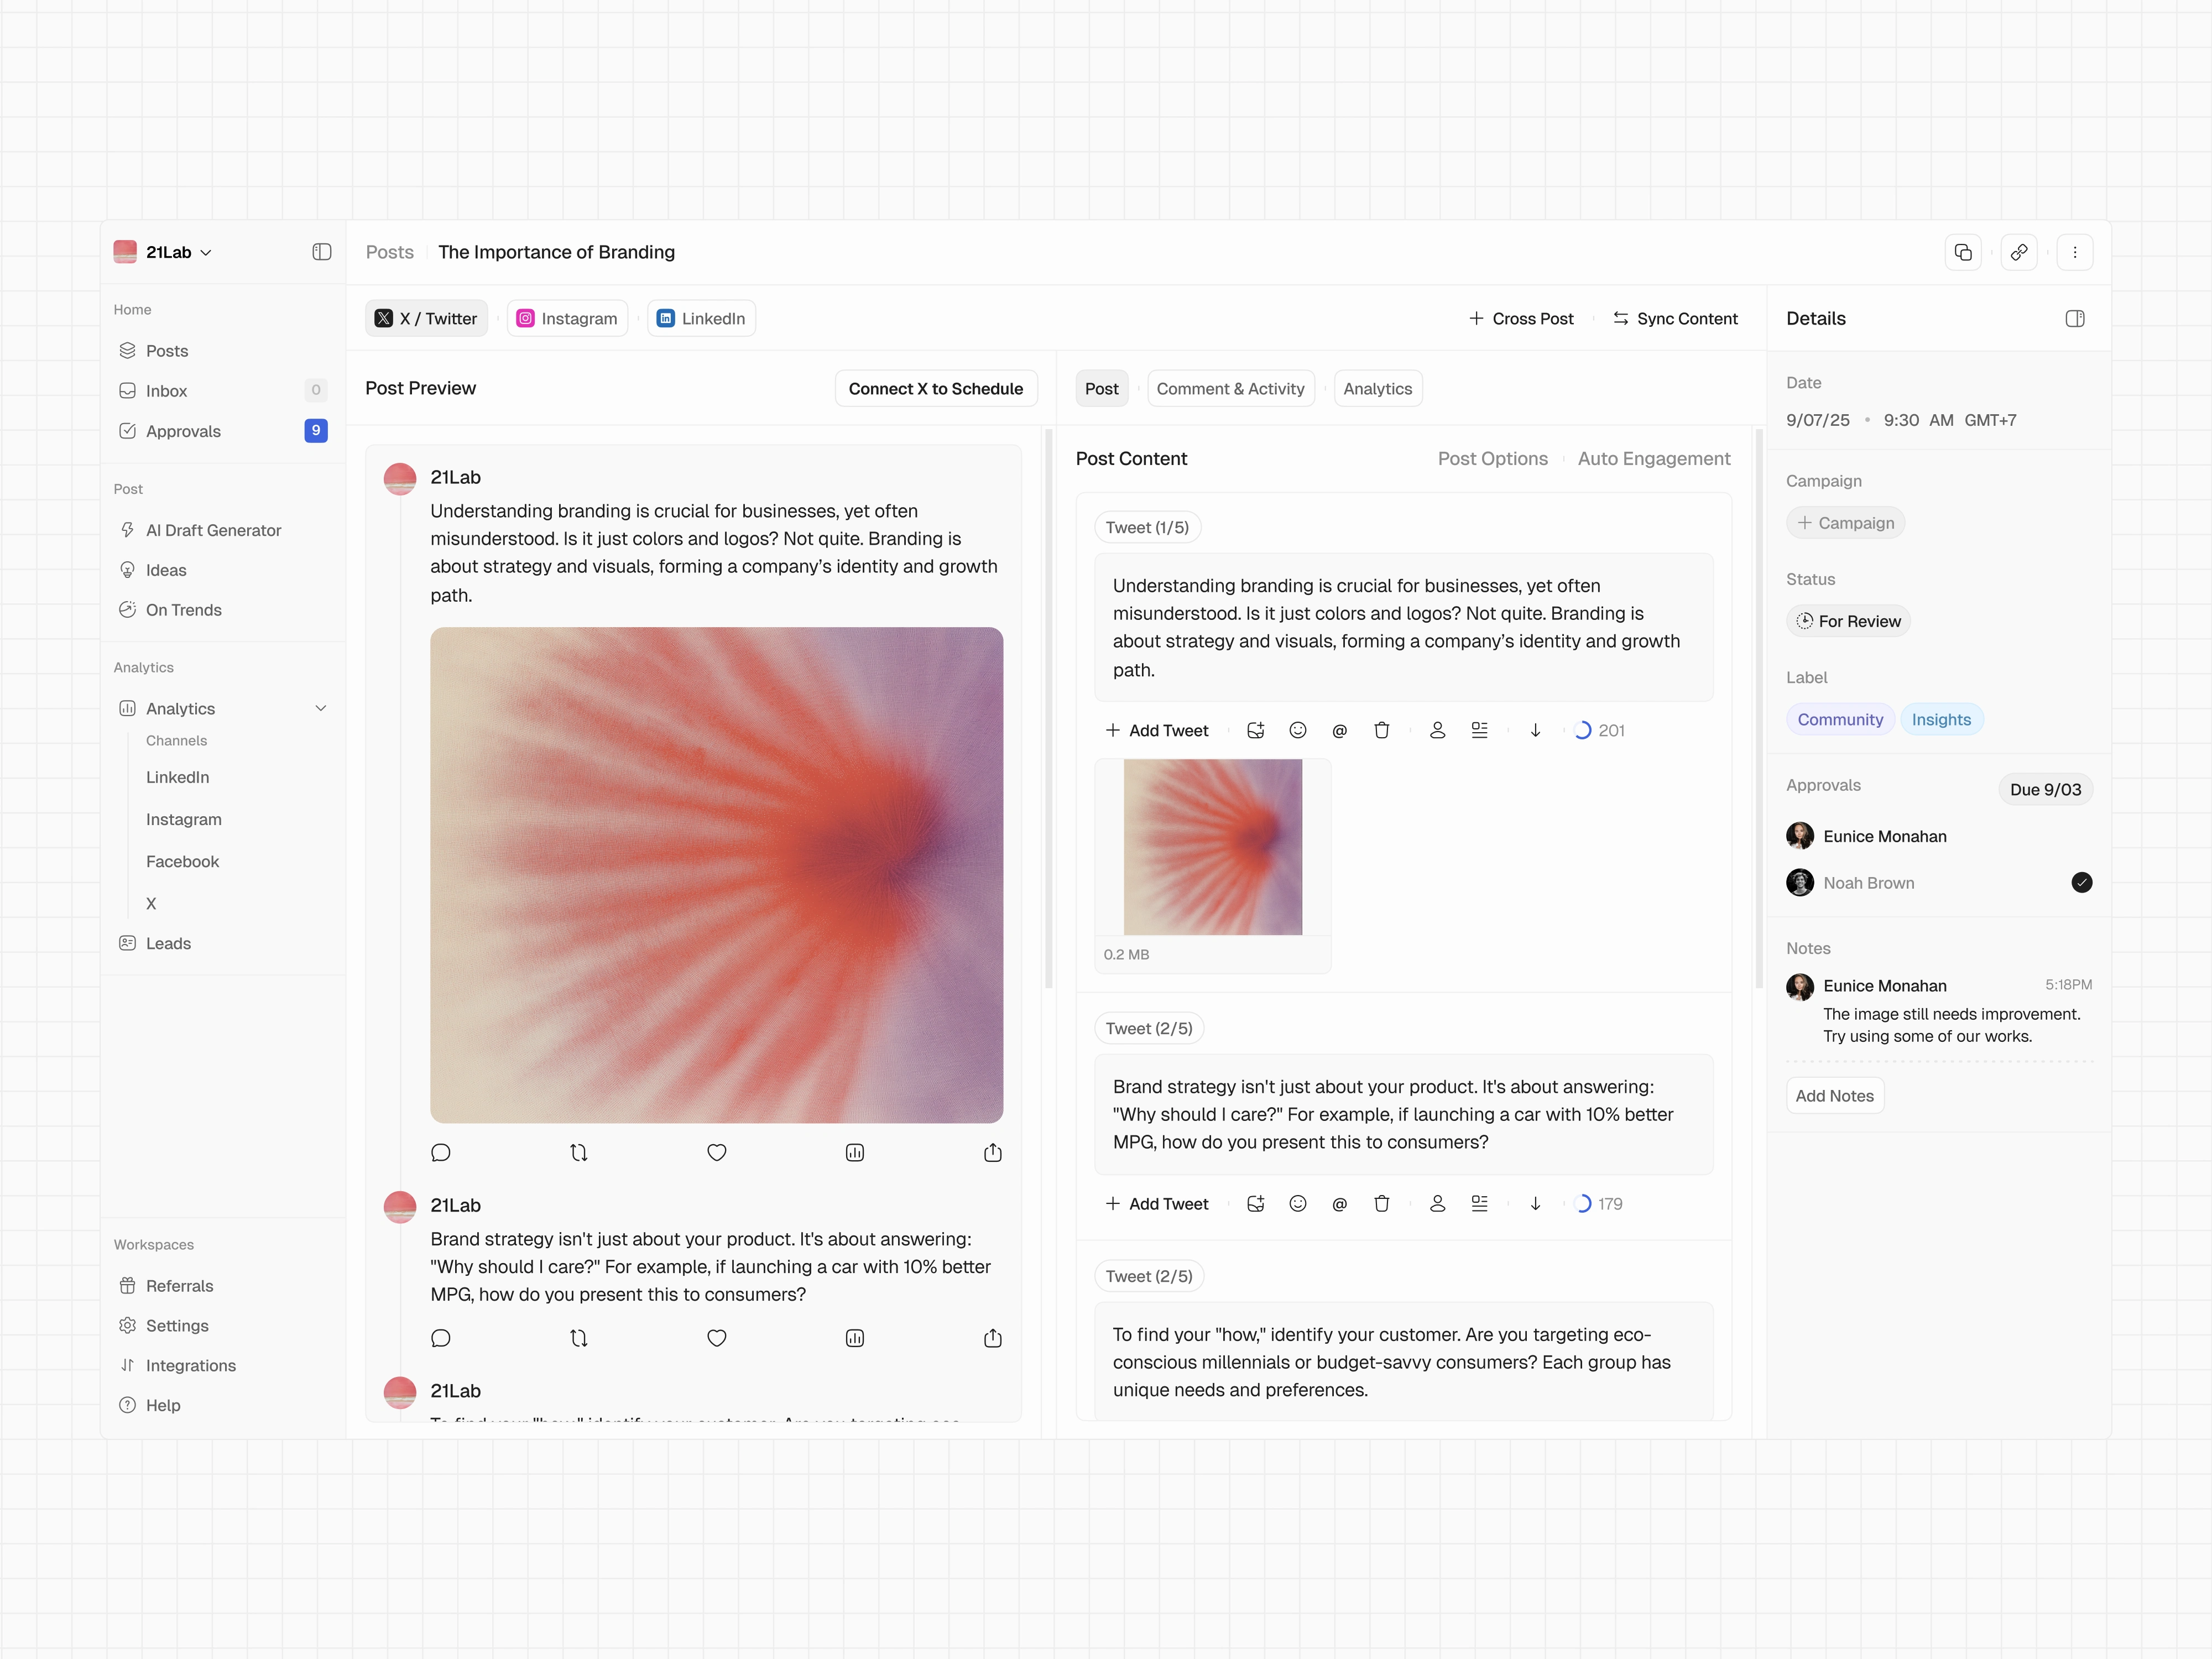Click the copy icon in the top header

[x=1963, y=252]
